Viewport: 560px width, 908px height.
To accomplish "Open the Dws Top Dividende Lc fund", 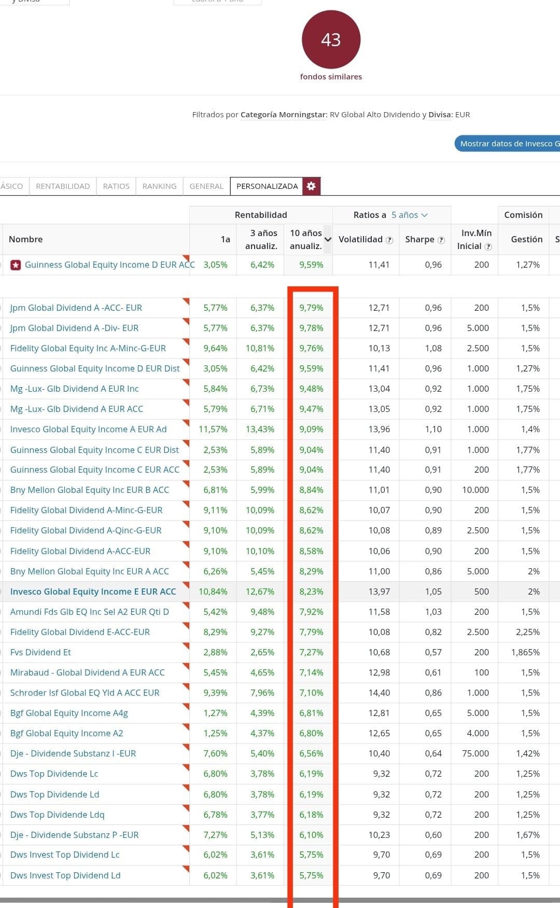I will [x=54, y=774].
